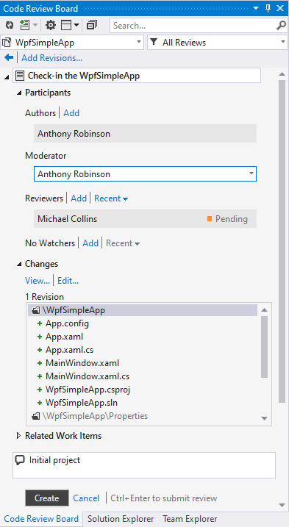Open the Moderator combo box

coord(145,174)
